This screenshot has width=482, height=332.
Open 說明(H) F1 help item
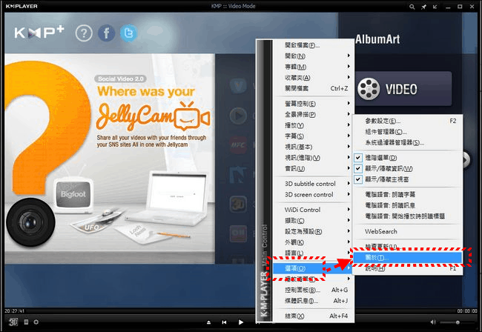coord(407,268)
